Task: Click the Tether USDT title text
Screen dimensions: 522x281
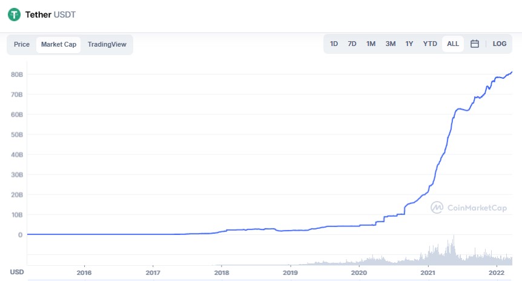Action: pyautogui.click(x=51, y=15)
